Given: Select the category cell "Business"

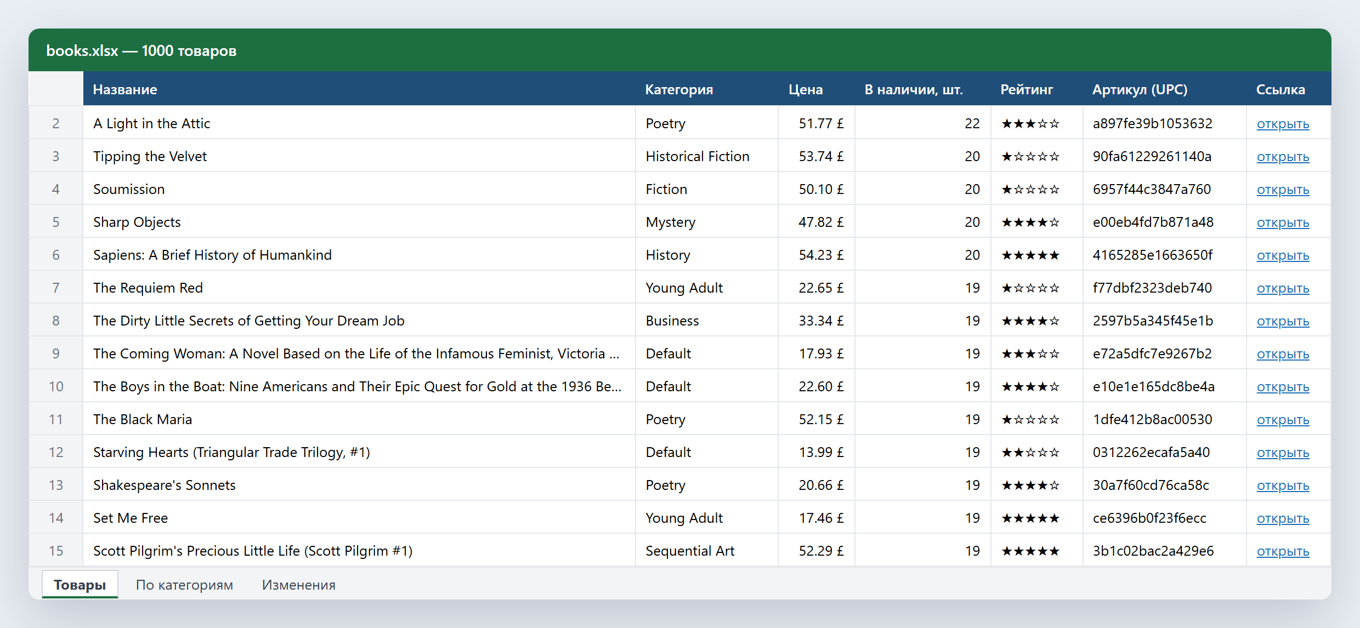Looking at the screenshot, I should click(x=707, y=320).
